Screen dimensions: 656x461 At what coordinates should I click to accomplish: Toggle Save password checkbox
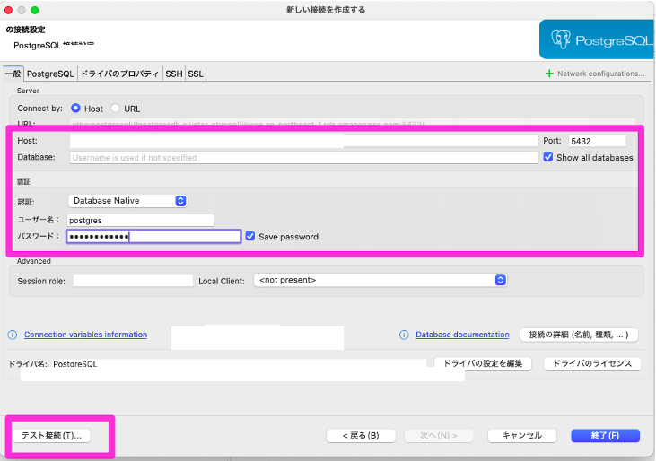(x=250, y=236)
